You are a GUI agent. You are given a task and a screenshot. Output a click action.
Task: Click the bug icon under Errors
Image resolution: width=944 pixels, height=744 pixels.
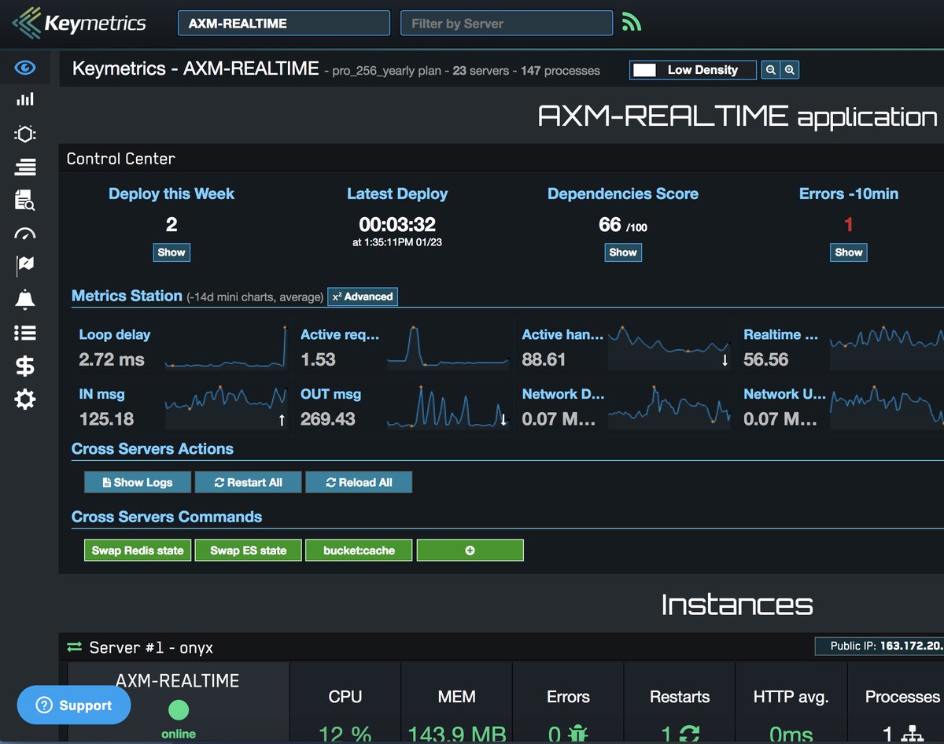tap(578, 735)
